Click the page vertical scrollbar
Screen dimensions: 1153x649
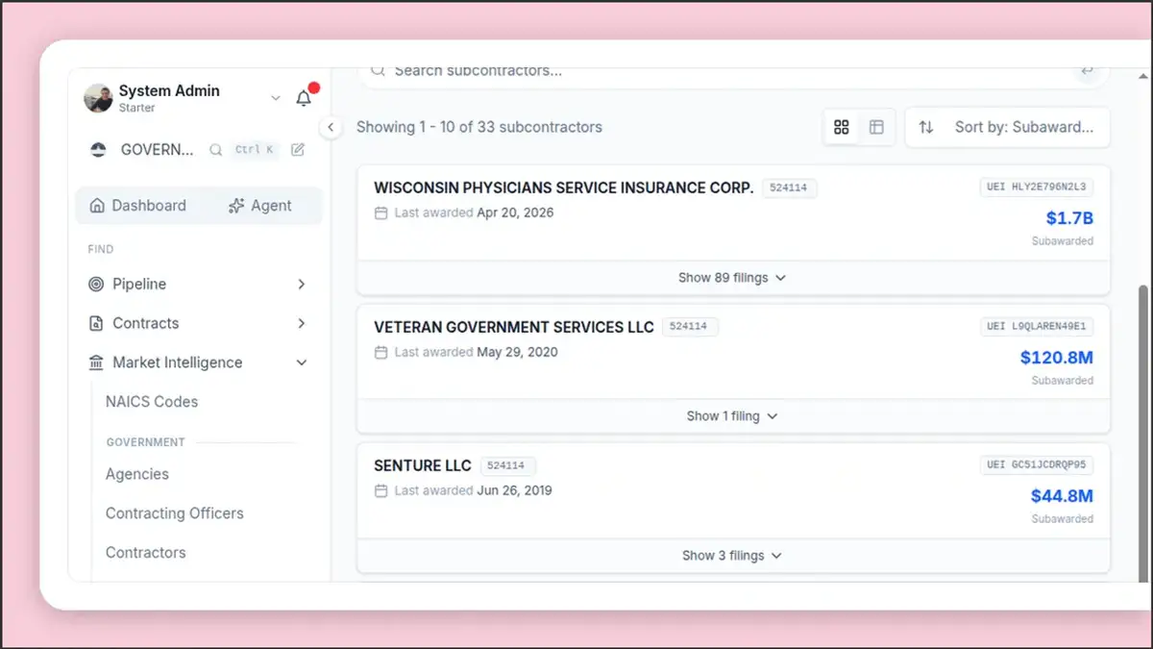(x=1142, y=433)
